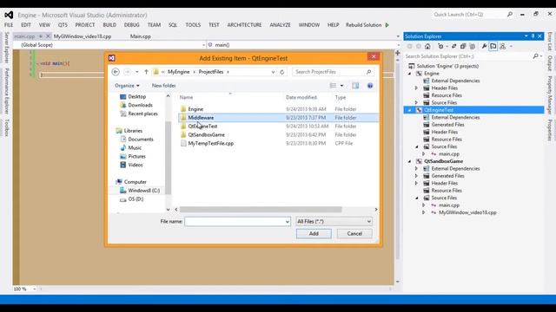Open the BUILD menu
This screenshot has width=556, height=312.
point(109,25)
